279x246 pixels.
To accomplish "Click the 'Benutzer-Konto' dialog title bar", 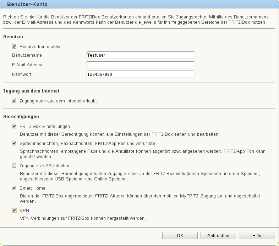I will (139, 4).
